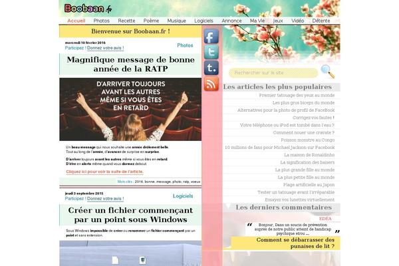Viewport: 399px width, 266px height.
Task: Open 'Votre téléphone ou iPod est tombé dans l'eau ?'
Action: pos(287,125)
